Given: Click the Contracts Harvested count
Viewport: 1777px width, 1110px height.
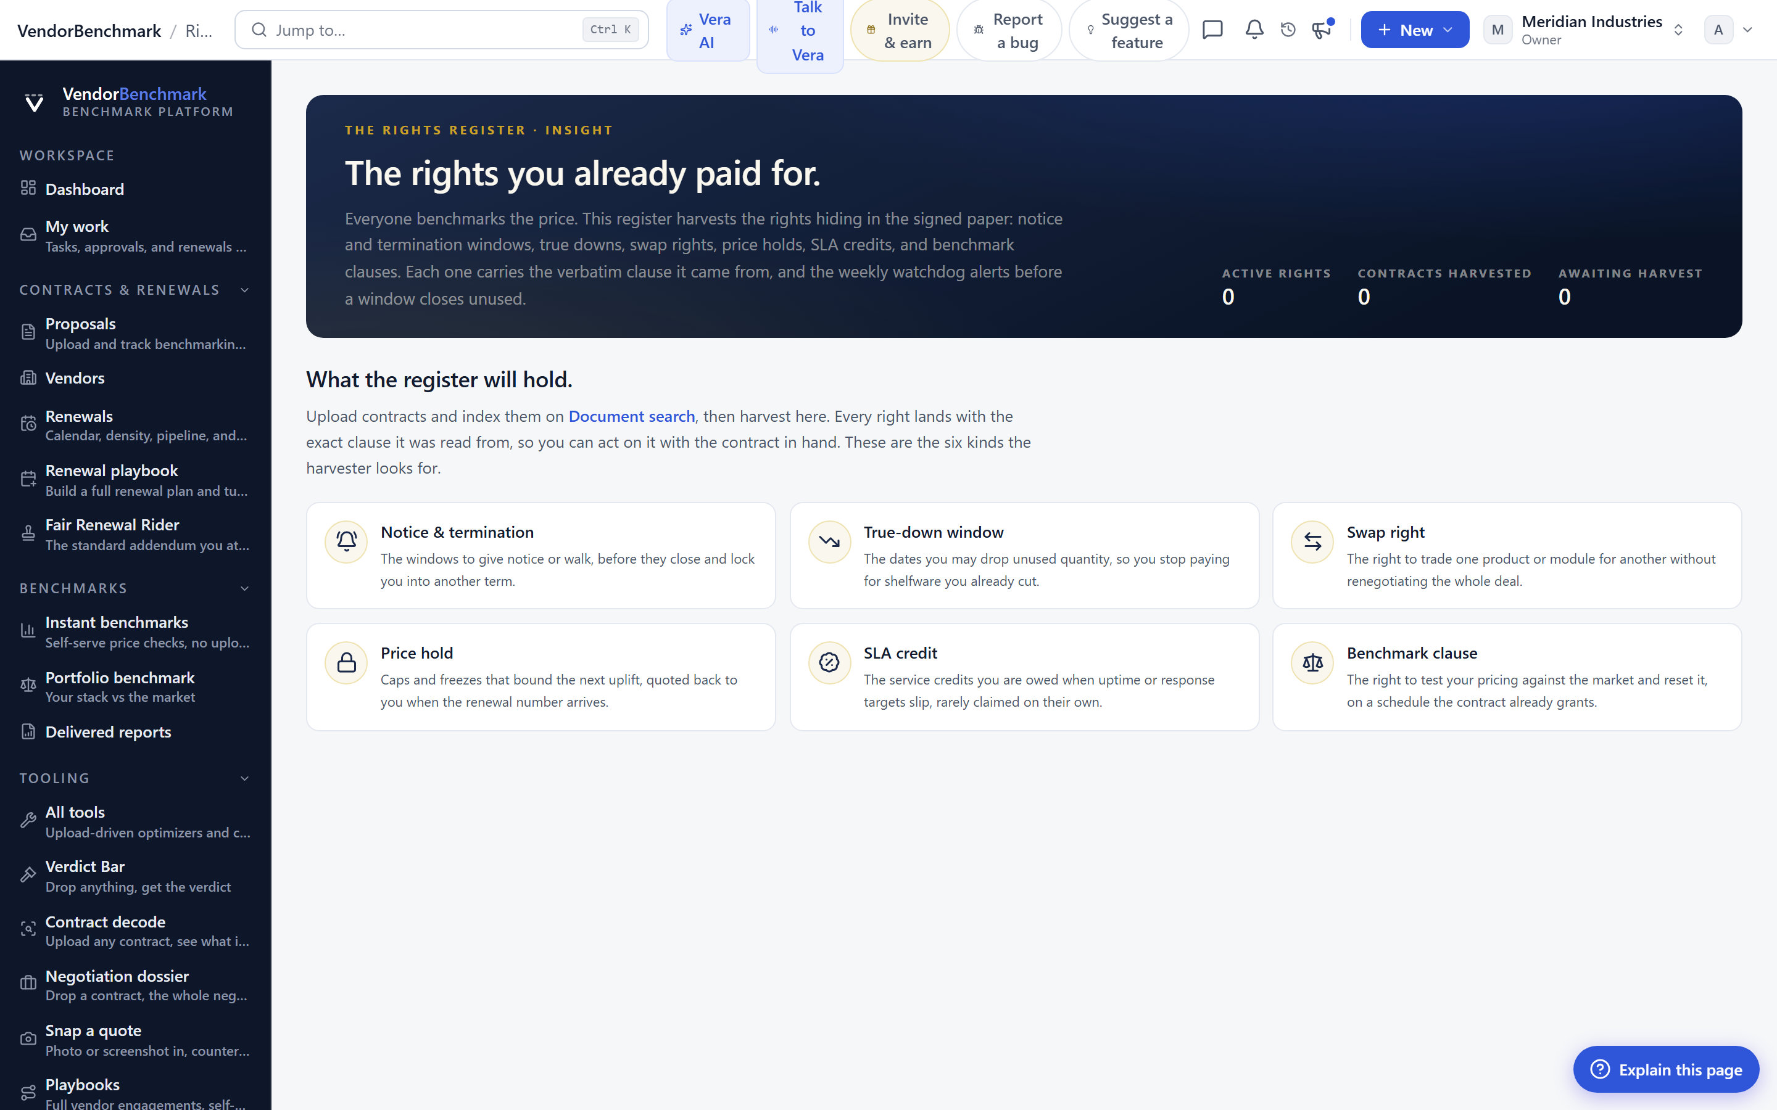Looking at the screenshot, I should pyautogui.click(x=1364, y=297).
